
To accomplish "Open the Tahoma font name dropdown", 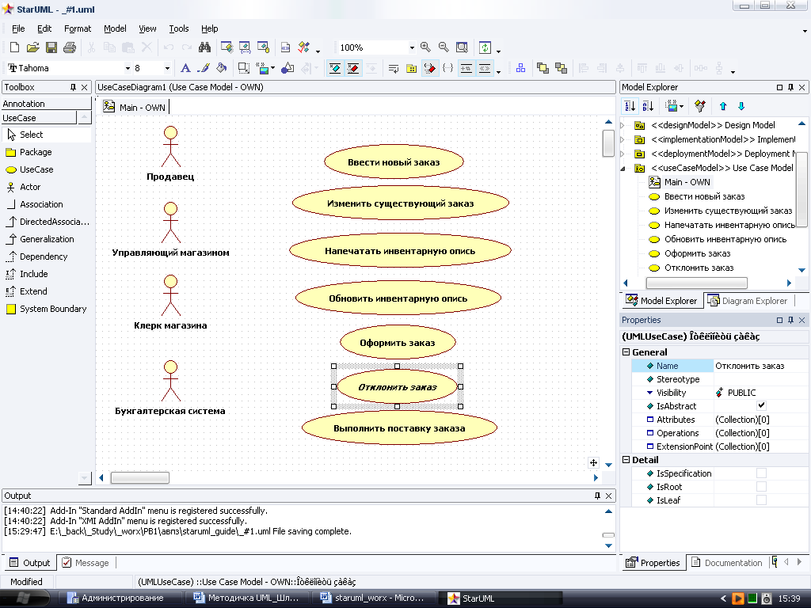I will pyautogui.click(x=128, y=68).
